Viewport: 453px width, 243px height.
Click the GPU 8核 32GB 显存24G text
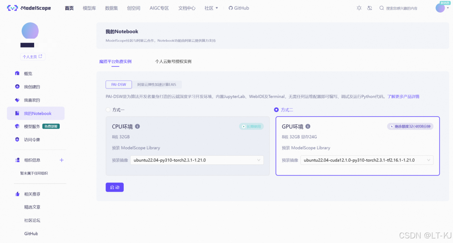coord(299,137)
